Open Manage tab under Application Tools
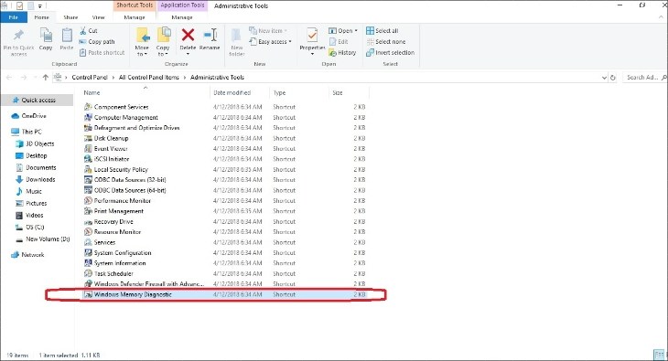 [x=182, y=17]
